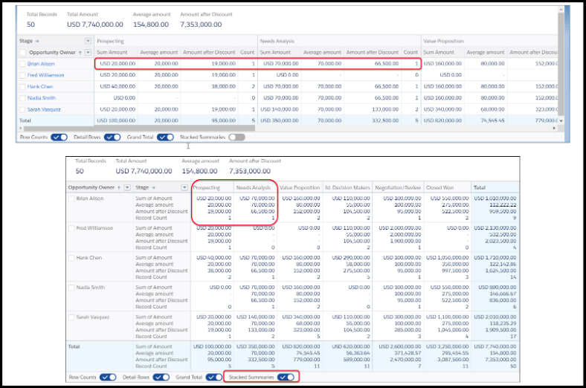This screenshot has width=586, height=388.
Task: Open Opportunity Owner dropdown menu in top report
Action: point(88,53)
